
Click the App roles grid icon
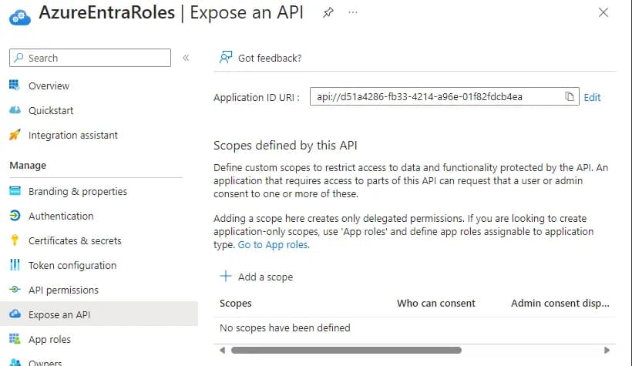(15, 338)
